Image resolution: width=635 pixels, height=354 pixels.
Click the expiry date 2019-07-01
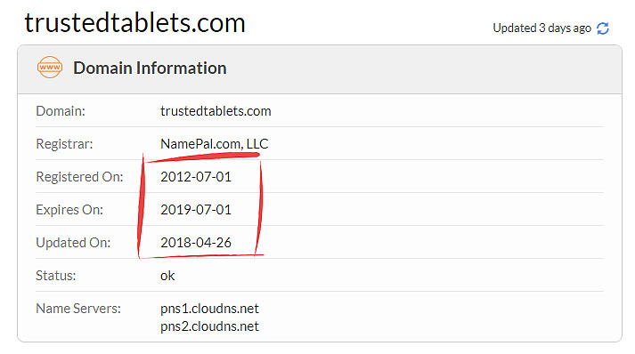(x=196, y=210)
